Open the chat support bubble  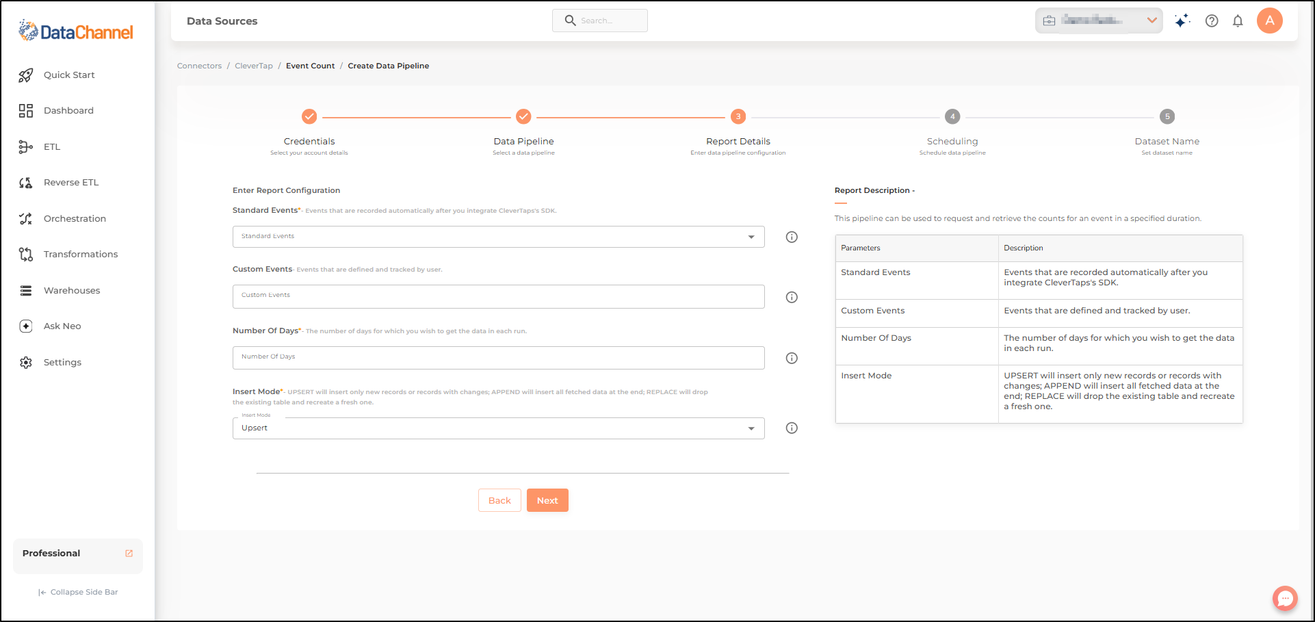click(1285, 599)
